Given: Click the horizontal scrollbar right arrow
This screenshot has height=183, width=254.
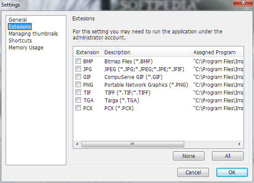Looking at the screenshot, I should click(x=239, y=144).
